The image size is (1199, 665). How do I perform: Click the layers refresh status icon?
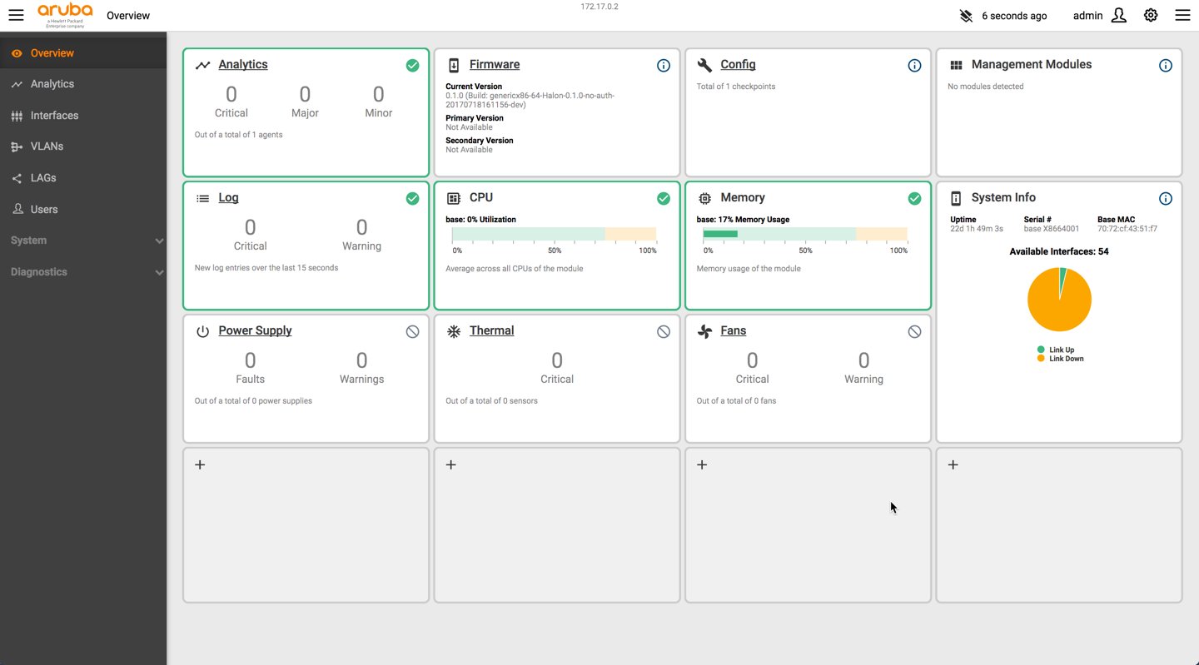click(x=966, y=16)
